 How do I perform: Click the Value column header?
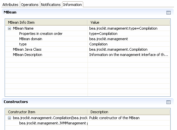(128, 22)
